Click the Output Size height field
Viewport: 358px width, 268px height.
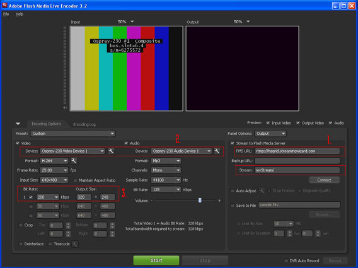(x=108, y=197)
